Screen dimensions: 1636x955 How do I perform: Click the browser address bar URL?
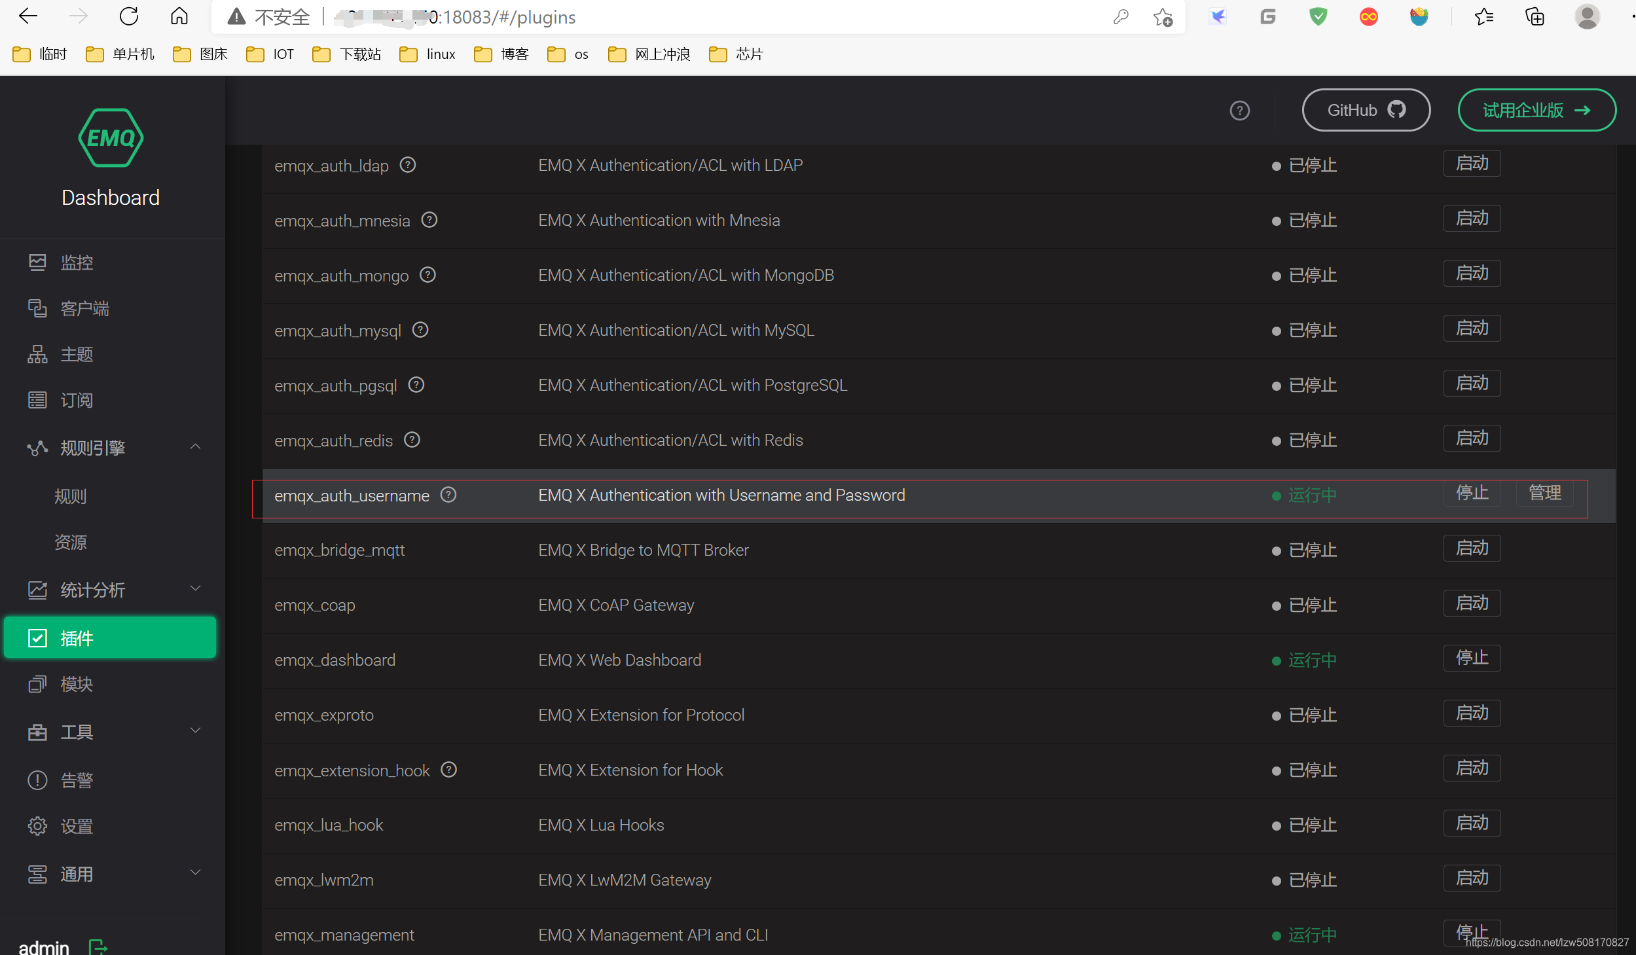pyautogui.click(x=455, y=17)
